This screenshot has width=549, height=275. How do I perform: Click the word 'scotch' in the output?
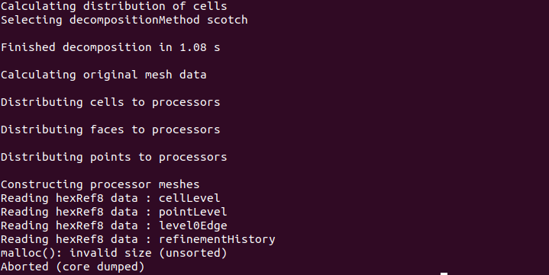tap(228, 20)
